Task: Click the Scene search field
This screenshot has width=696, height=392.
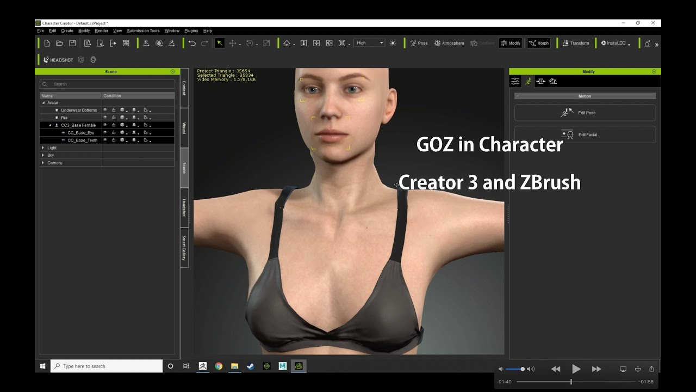Action: [108, 84]
